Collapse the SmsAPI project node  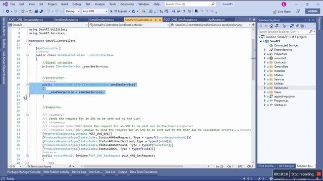[x=261, y=41]
